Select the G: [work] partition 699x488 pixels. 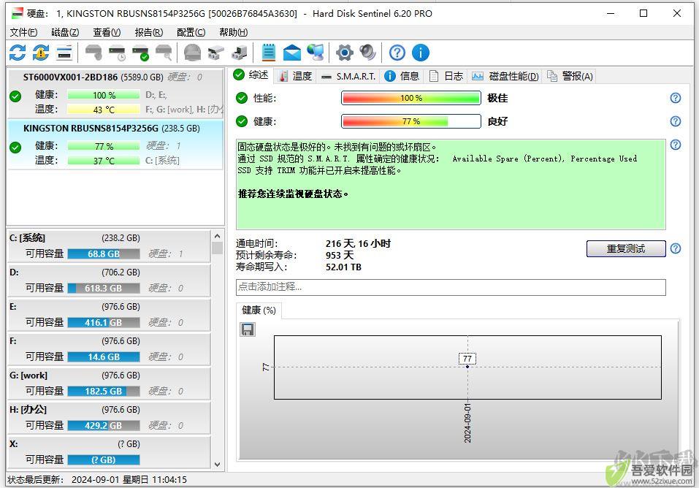(110, 384)
